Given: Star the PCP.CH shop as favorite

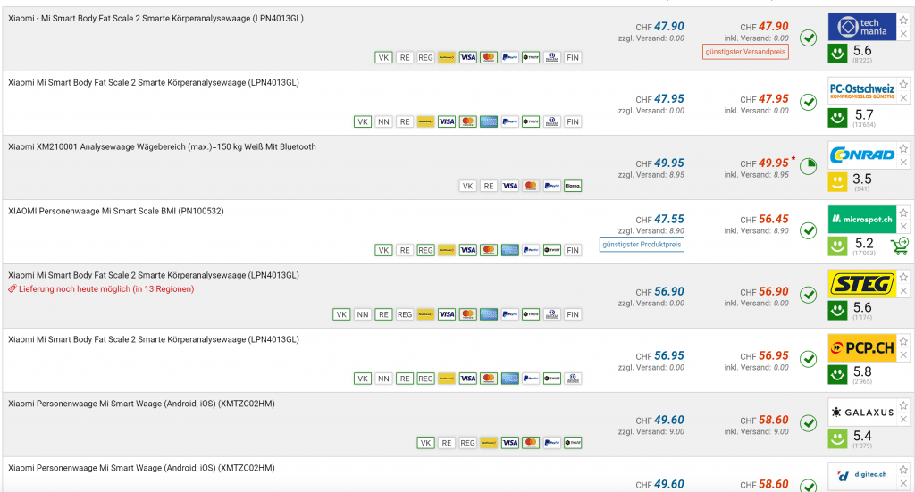Looking at the screenshot, I should 903,341.
